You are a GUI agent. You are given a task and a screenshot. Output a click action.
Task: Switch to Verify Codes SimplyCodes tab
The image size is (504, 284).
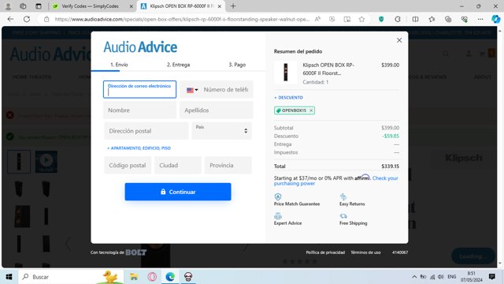[90, 6]
